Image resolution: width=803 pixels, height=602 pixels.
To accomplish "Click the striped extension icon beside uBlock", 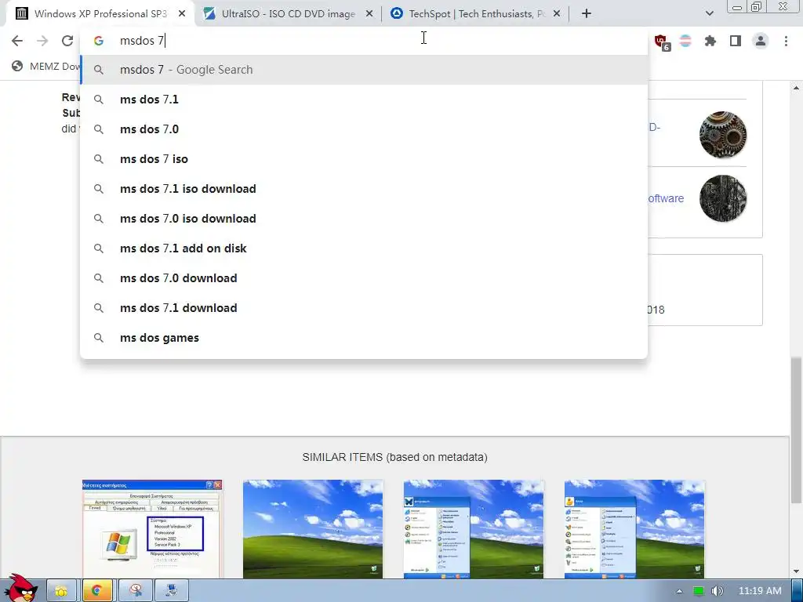I will pyautogui.click(x=685, y=41).
